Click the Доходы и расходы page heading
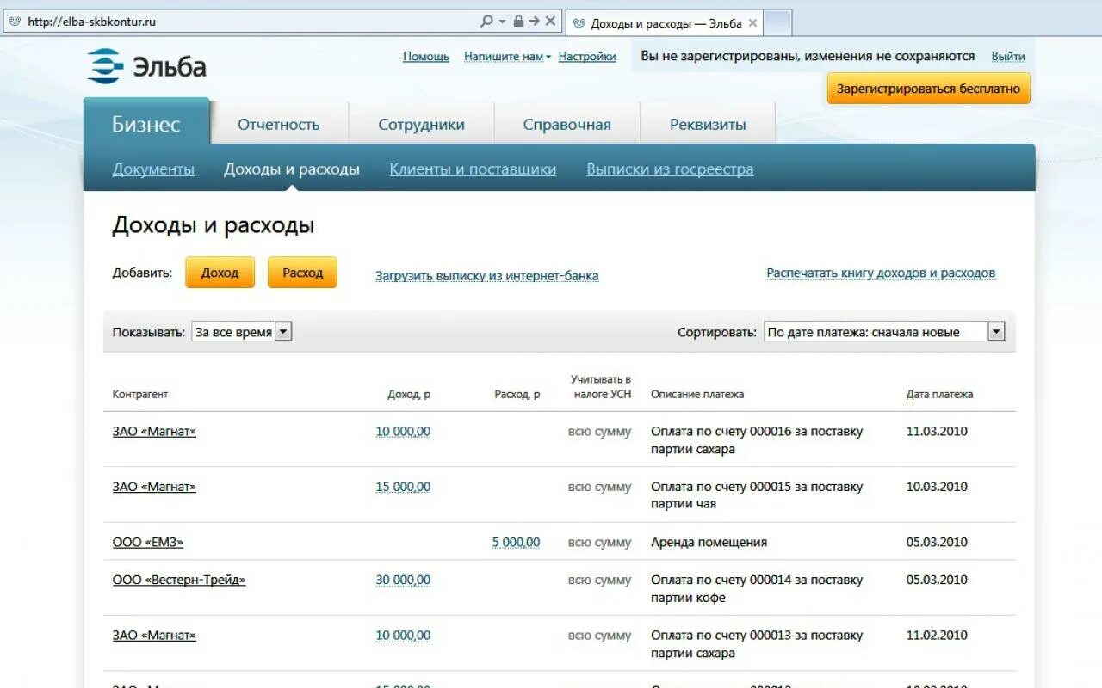The height and width of the screenshot is (688, 1102). [214, 226]
